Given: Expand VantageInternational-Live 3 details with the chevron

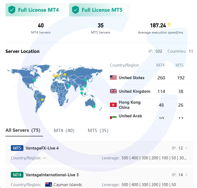Looking at the screenshot, I should [186, 175].
